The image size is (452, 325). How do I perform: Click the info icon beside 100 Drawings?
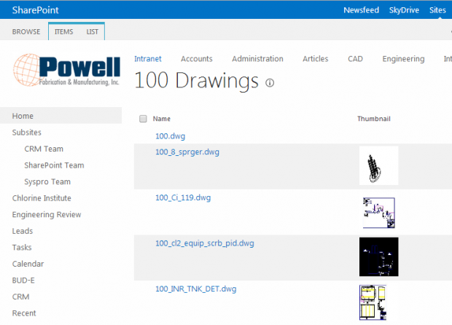tap(270, 83)
